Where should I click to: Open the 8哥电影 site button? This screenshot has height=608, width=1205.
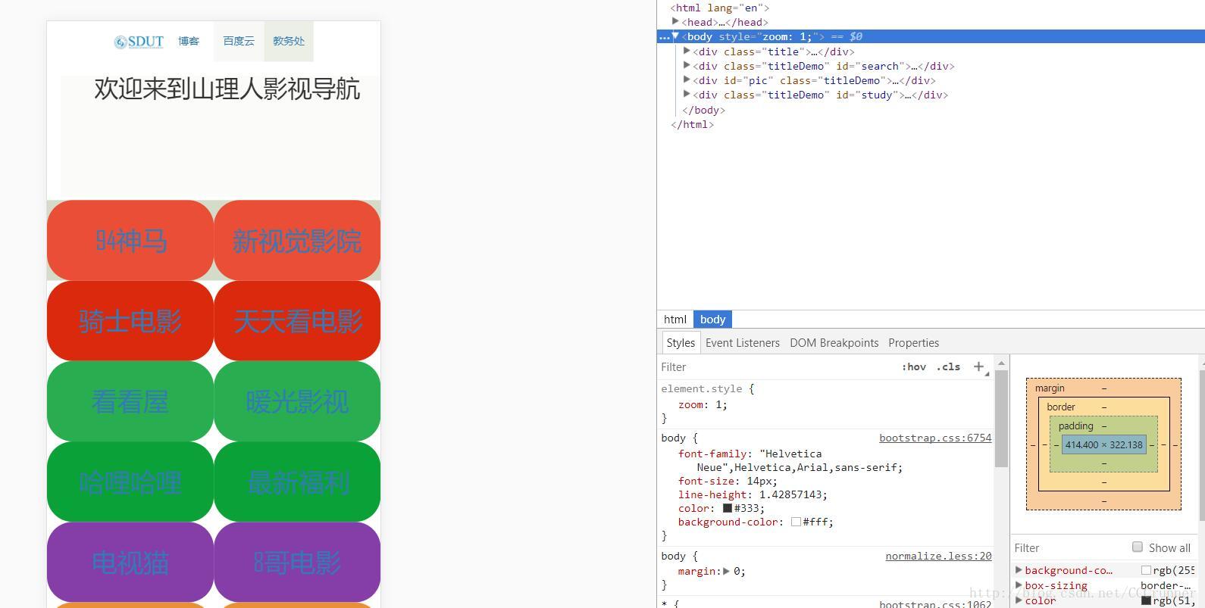click(x=297, y=562)
